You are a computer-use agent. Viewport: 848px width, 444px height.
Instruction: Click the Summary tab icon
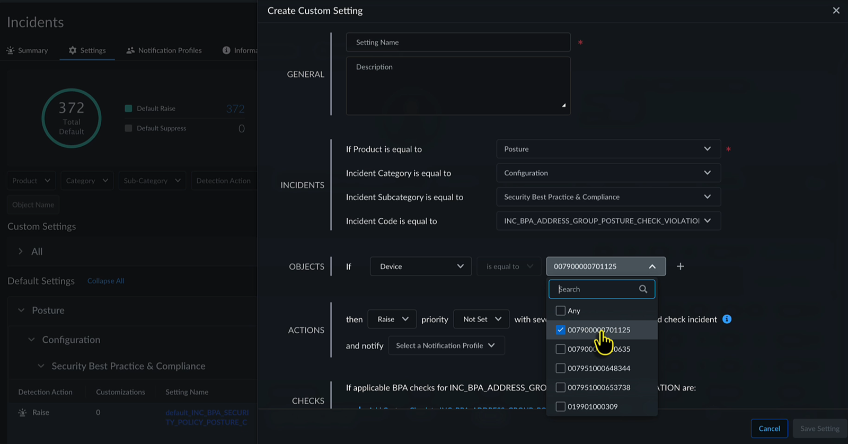[11, 50]
